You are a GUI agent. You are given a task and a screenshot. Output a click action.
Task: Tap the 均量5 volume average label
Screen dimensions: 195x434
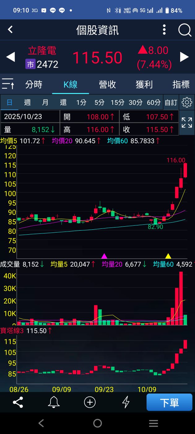(x=59, y=264)
